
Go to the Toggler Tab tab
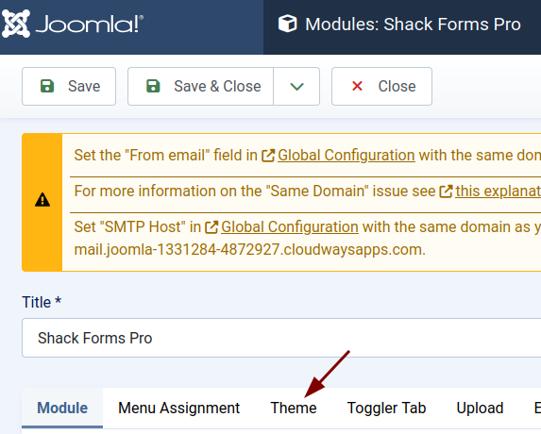(x=386, y=408)
